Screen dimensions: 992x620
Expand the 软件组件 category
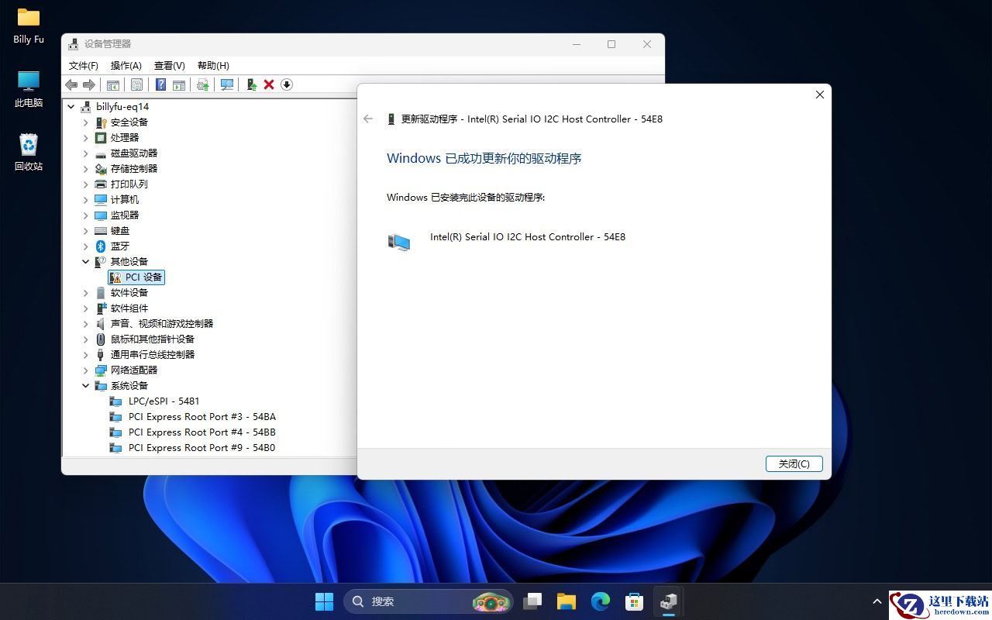(86, 308)
